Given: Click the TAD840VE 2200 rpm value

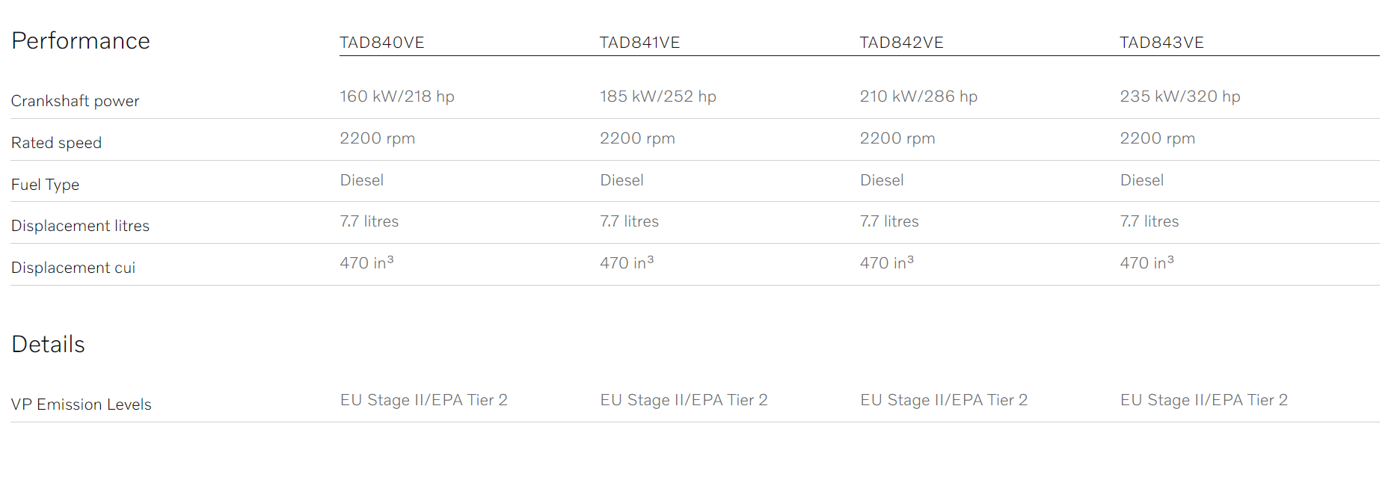Looking at the screenshot, I should pos(377,138).
